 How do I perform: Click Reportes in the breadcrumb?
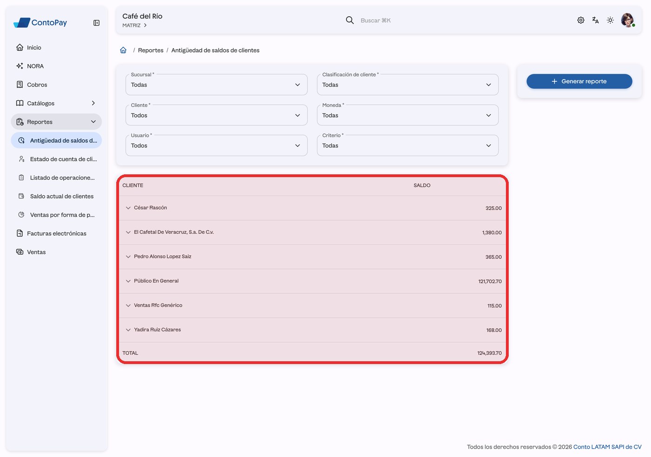[x=151, y=50]
